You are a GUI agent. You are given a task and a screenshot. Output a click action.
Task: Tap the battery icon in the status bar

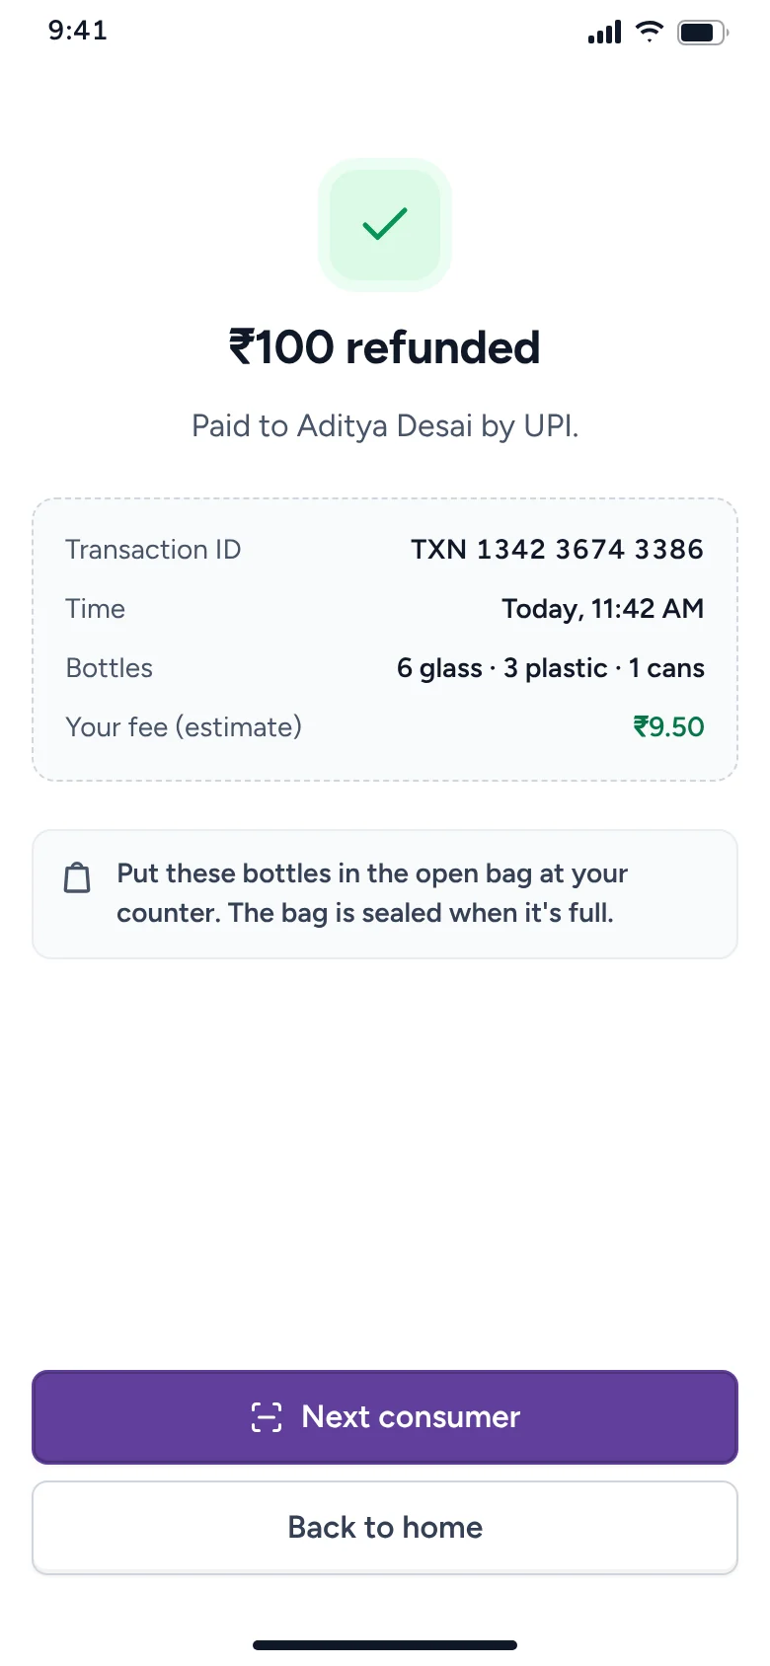(x=702, y=33)
